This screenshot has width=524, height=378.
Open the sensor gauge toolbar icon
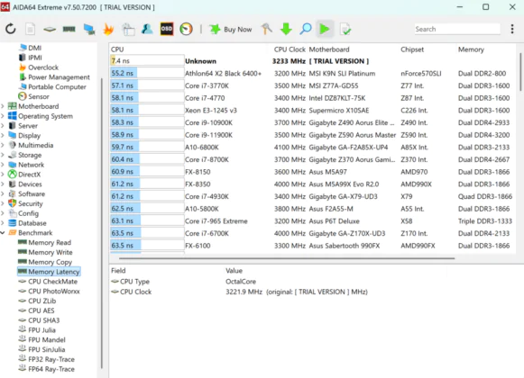(x=186, y=29)
